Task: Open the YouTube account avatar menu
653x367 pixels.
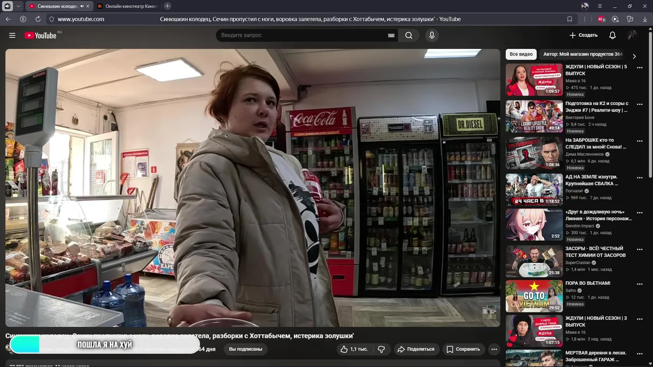Action: (x=632, y=35)
